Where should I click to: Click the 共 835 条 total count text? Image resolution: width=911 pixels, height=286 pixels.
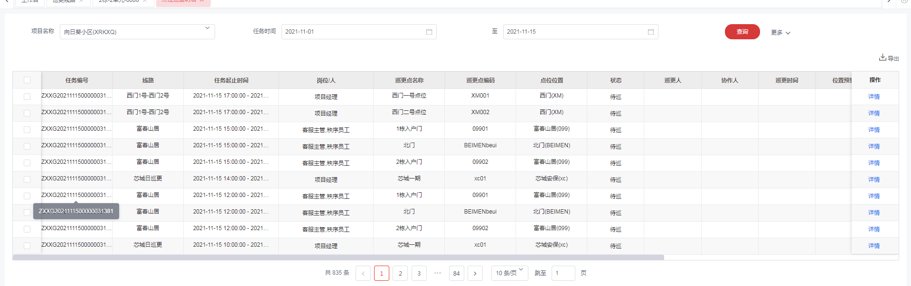pos(337,273)
